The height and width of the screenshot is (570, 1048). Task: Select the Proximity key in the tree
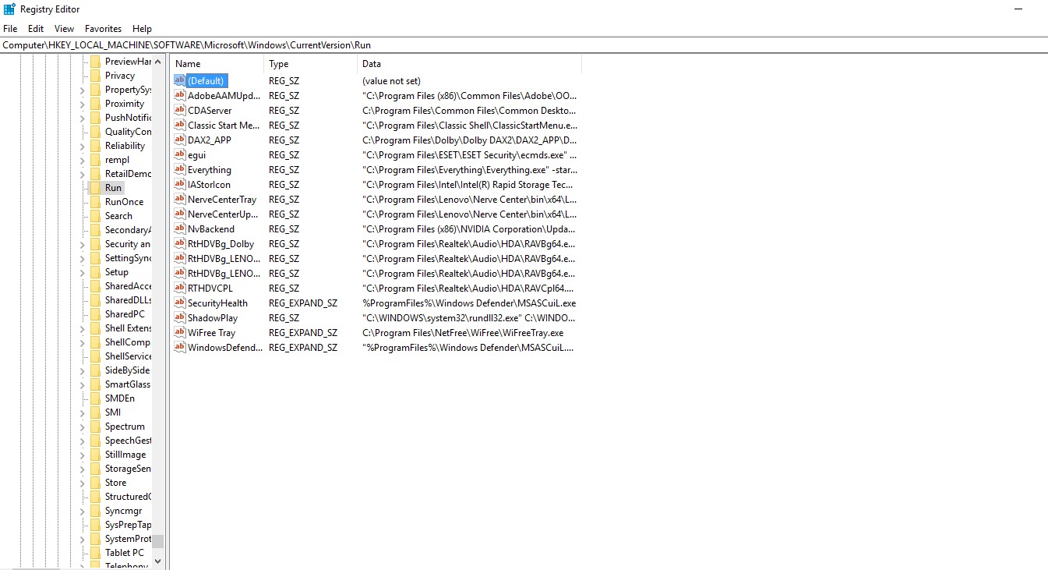(x=125, y=104)
